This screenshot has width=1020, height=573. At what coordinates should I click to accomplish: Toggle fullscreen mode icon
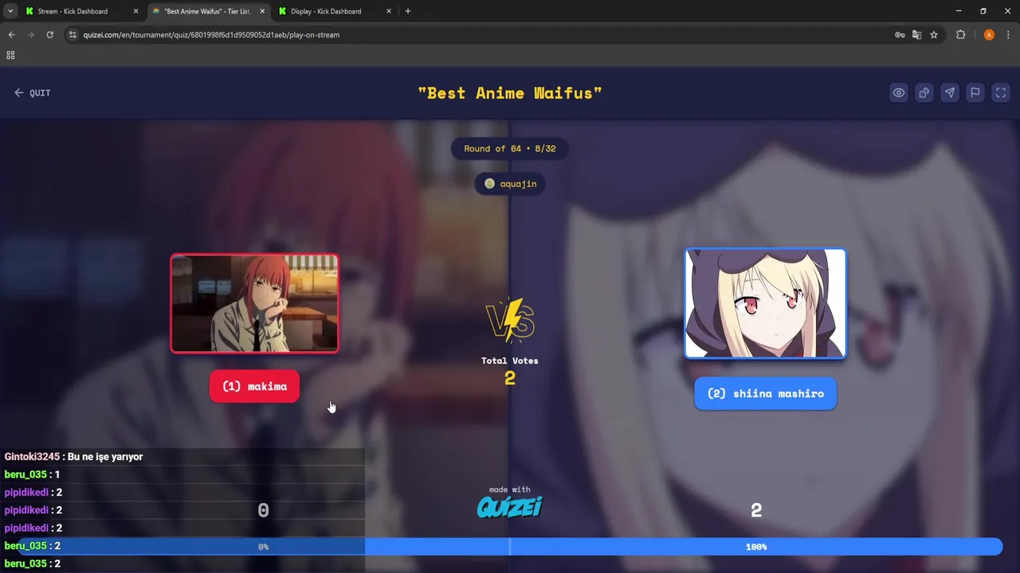point(1001,93)
